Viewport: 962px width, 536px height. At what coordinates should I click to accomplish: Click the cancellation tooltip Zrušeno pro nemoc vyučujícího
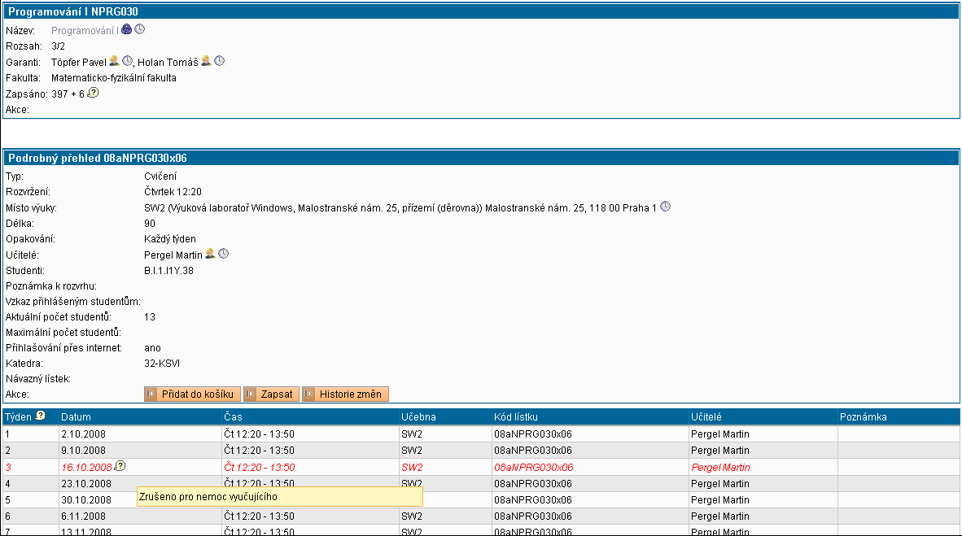279,496
